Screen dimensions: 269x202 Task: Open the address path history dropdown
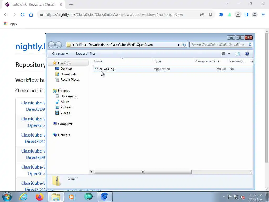click(178, 45)
